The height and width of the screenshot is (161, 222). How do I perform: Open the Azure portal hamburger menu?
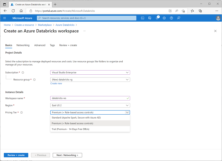(x=4, y=18)
